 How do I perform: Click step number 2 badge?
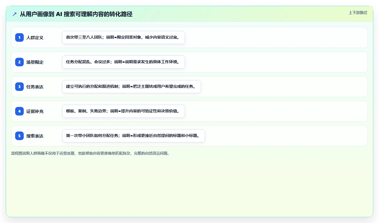tap(19, 62)
